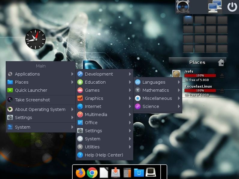Launch the terminal icon in the dock
Screen dimensions: 239x179
(x=151, y=172)
